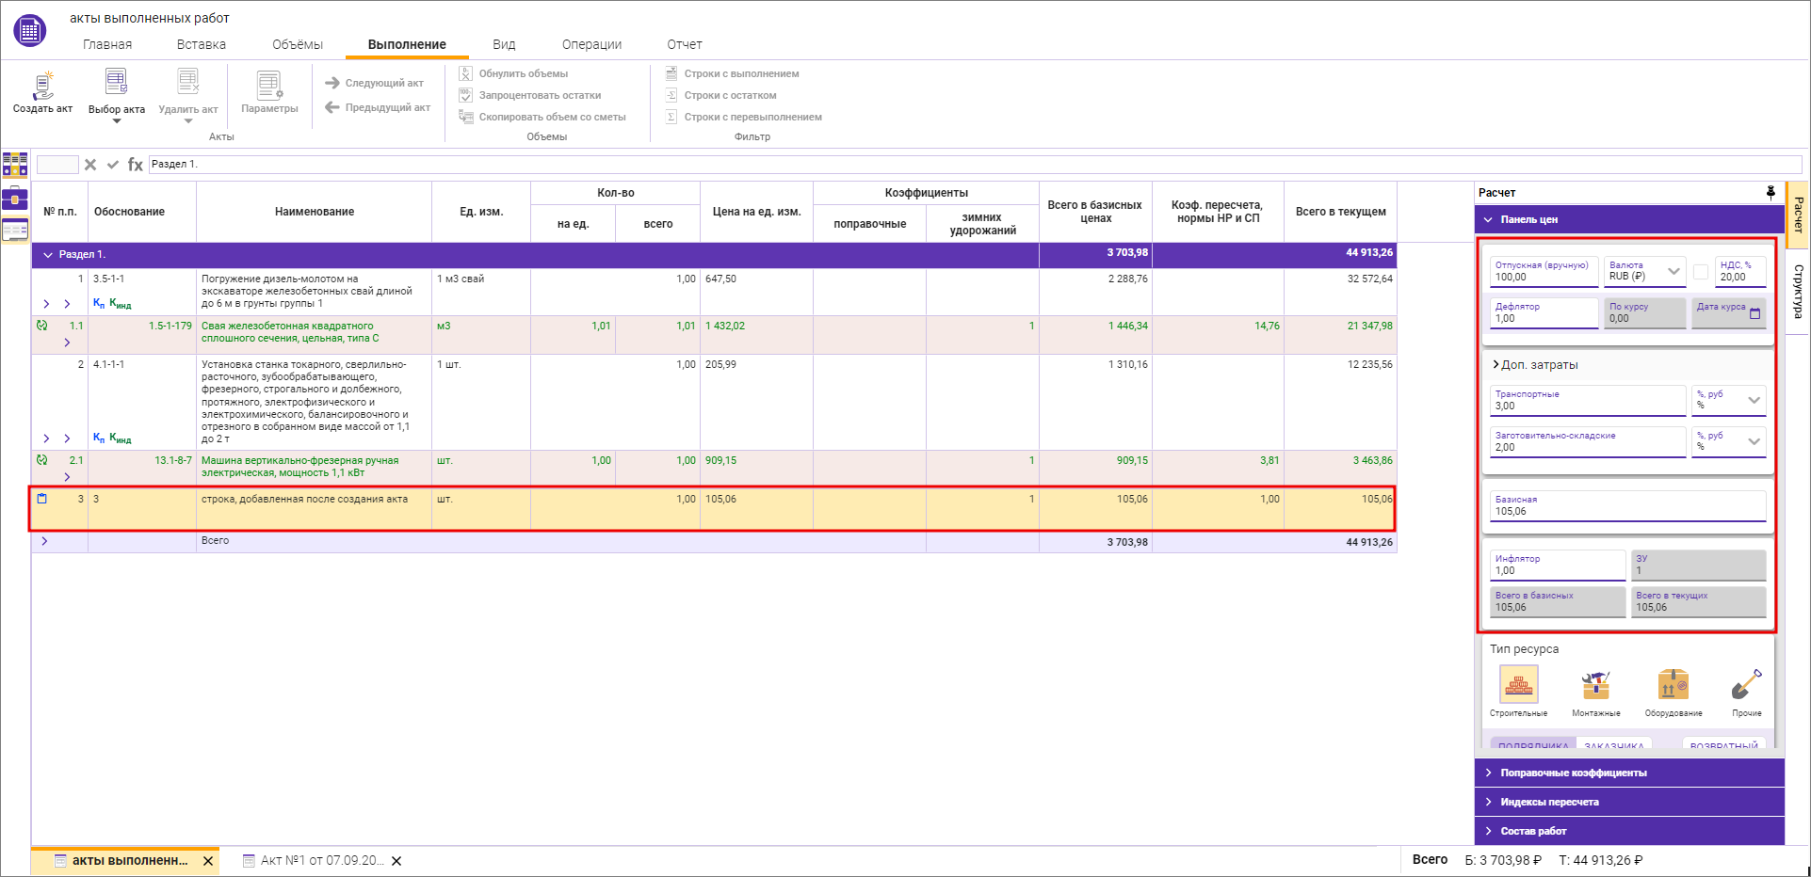Open units dropdown for Транспортные
This screenshot has height=877, width=1811.
tap(1754, 400)
